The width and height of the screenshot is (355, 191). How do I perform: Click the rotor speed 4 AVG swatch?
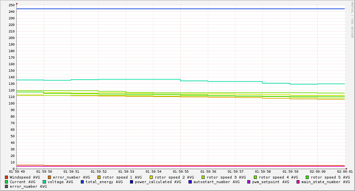pyautogui.click(x=255, y=177)
